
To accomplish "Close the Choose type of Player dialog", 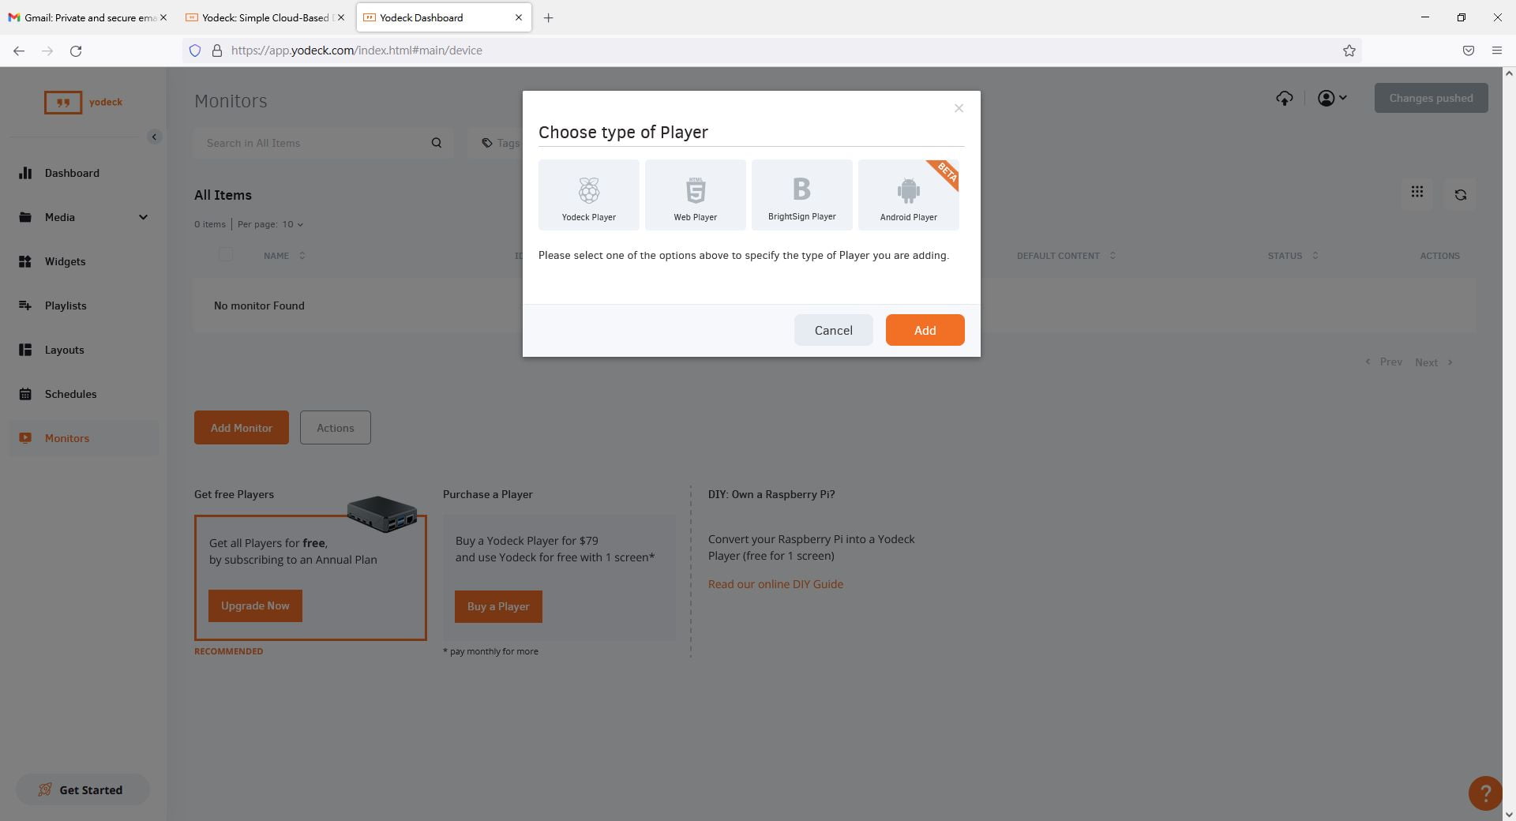I will point(959,108).
